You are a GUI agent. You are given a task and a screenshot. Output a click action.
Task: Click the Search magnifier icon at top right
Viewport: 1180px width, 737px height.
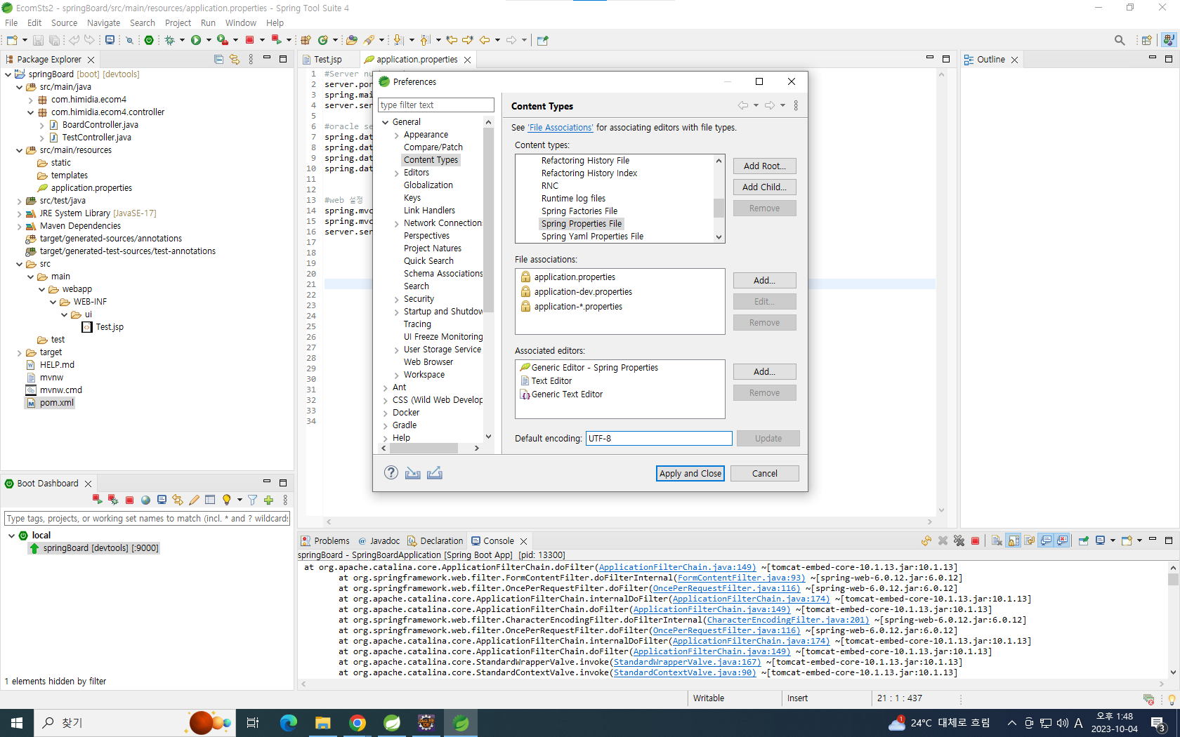pyautogui.click(x=1120, y=41)
